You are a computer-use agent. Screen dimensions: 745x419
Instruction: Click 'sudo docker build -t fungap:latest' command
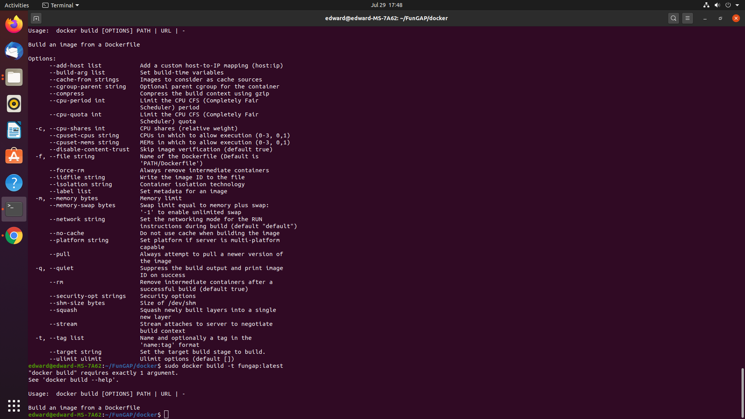pos(224,366)
